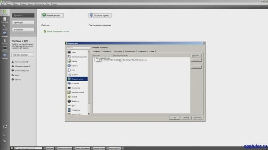Open the Design mode icon

pyautogui.click(x=5, y=27)
